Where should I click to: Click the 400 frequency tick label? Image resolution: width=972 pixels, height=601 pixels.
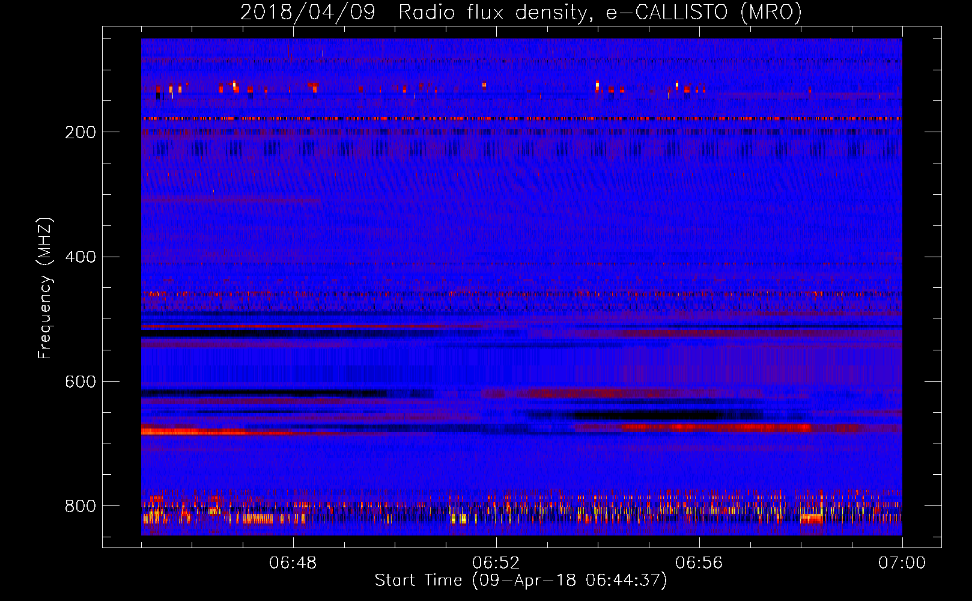click(80, 257)
